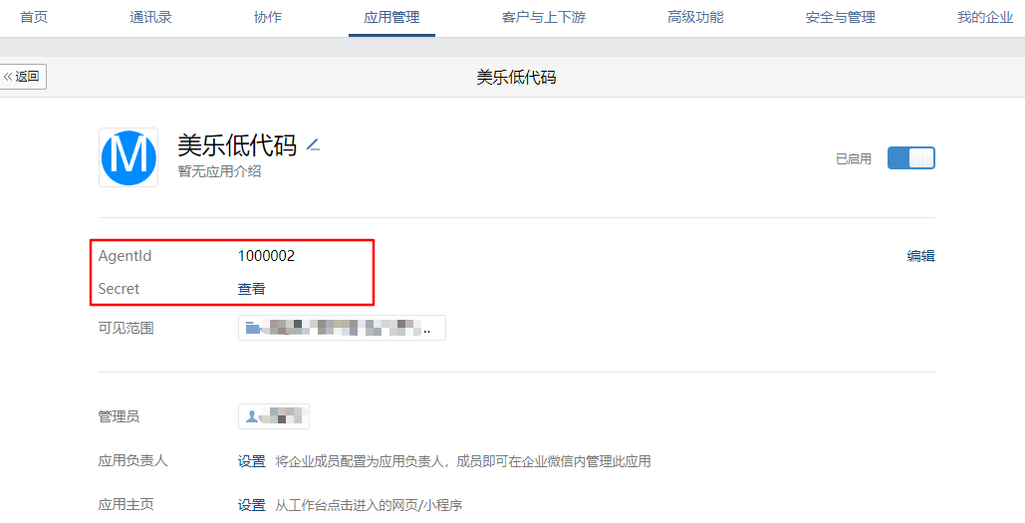This screenshot has height=523, width=1025.
Task: Click 设置 next to 应用负责人
Action: click(251, 461)
